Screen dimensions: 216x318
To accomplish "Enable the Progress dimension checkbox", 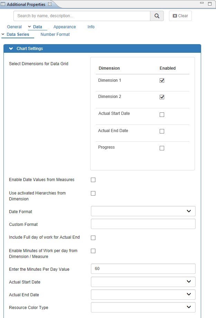I will click(x=162, y=148).
